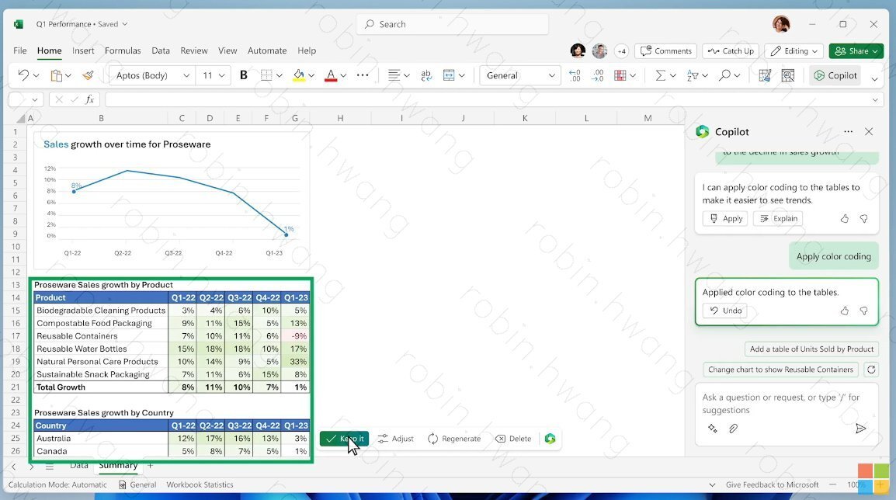Switch to the Formulas tab
This screenshot has width=896, height=500.
(122, 50)
